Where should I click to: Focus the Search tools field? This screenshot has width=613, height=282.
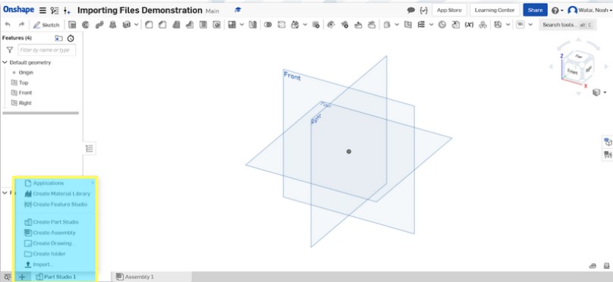click(x=567, y=24)
